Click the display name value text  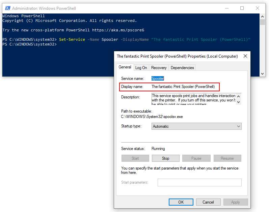point(183,87)
